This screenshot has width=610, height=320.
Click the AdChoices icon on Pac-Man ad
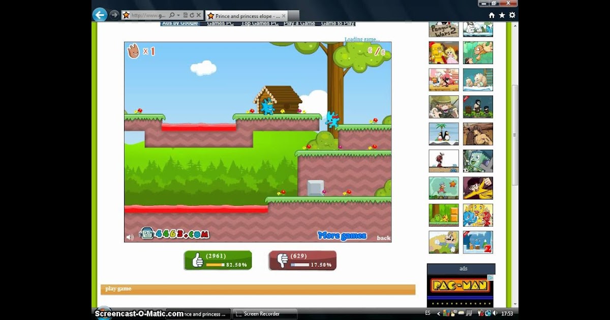[491, 277]
